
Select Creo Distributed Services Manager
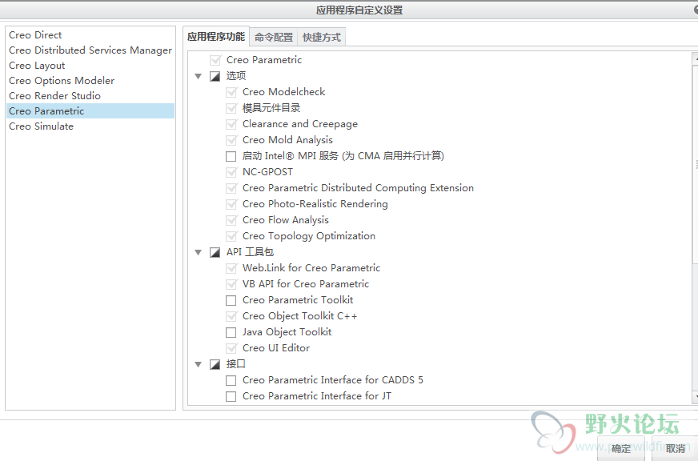tap(90, 50)
